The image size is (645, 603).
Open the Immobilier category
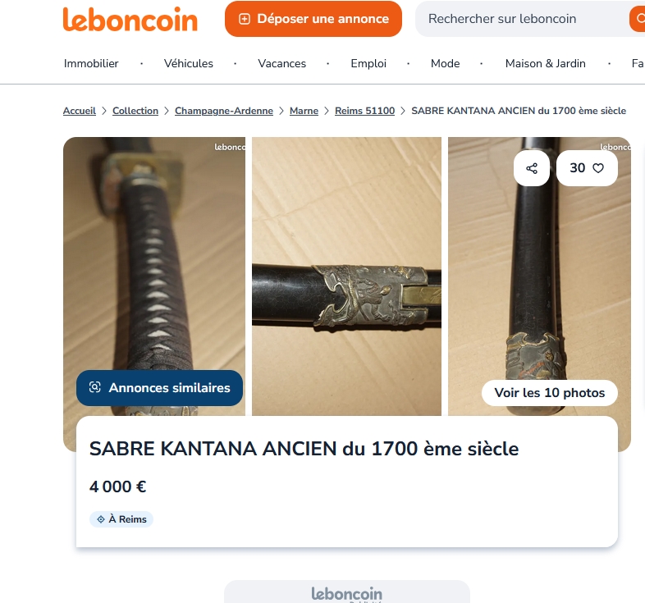91,63
